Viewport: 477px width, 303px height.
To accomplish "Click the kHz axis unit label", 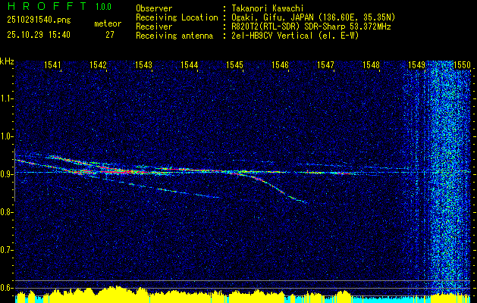I will [x=7, y=61].
